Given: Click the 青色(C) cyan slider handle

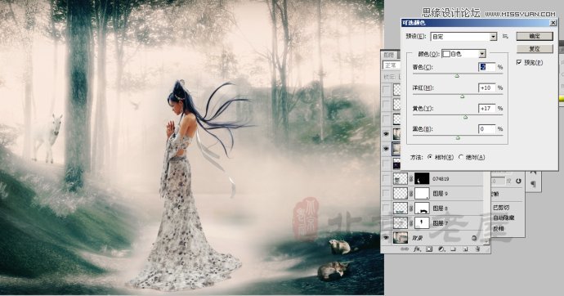Looking at the screenshot, I should pos(457,76).
